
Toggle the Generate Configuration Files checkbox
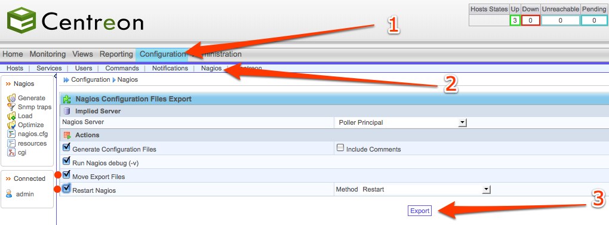coord(66,147)
